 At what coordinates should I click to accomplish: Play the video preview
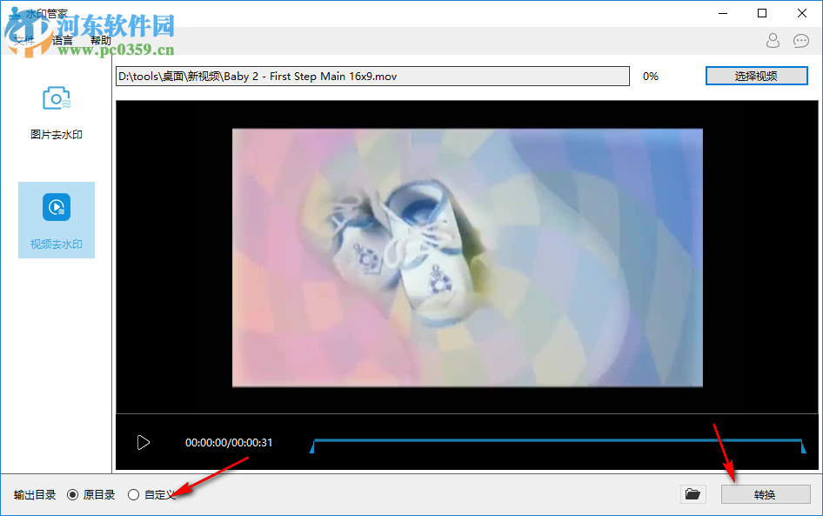pyautogui.click(x=144, y=443)
